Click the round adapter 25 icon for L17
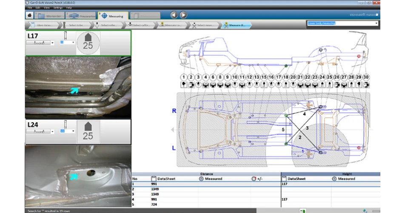Image resolution: width=405 pixels, height=213 pixels. point(88,43)
